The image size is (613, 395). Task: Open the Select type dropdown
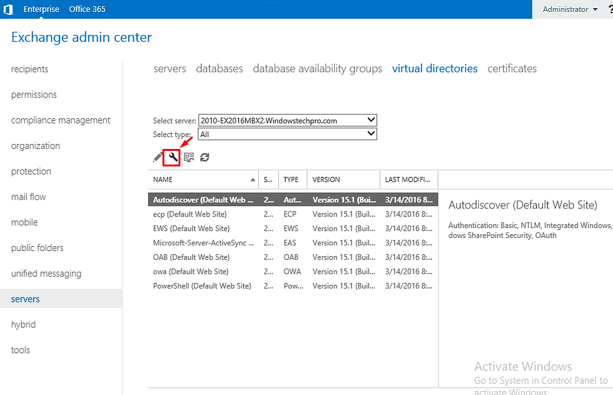pyautogui.click(x=287, y=134)
